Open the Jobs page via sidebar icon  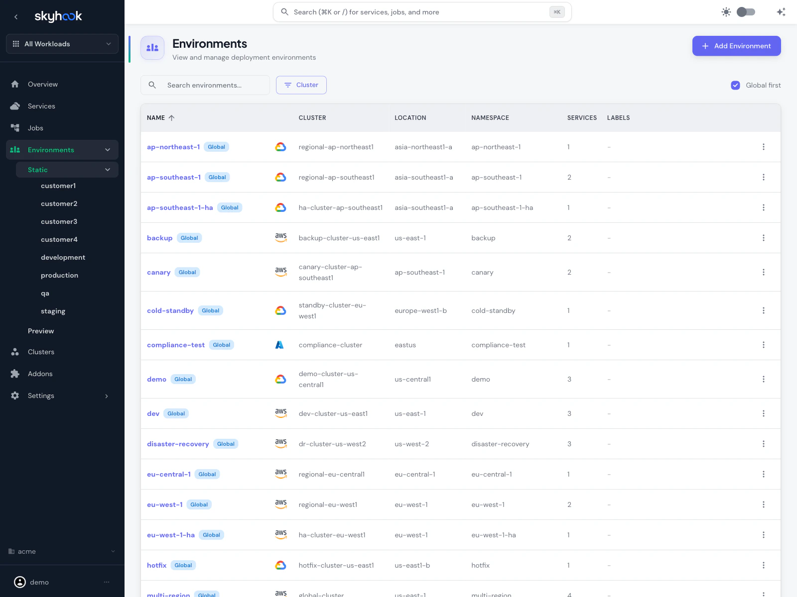15,128
